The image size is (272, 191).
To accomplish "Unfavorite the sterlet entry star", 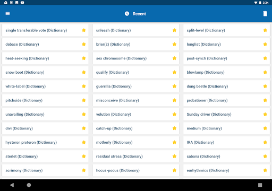I will (x=84, y=156).
